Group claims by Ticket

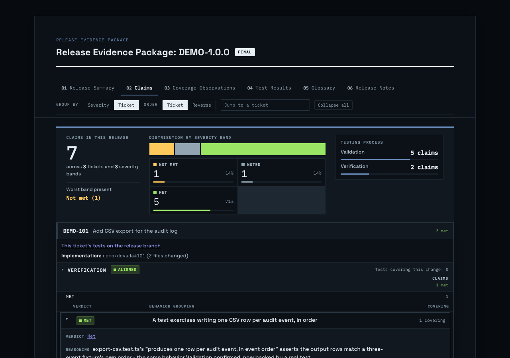coord(126,105)
